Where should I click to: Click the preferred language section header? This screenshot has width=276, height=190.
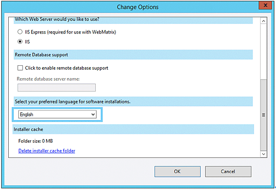point(133,101)
